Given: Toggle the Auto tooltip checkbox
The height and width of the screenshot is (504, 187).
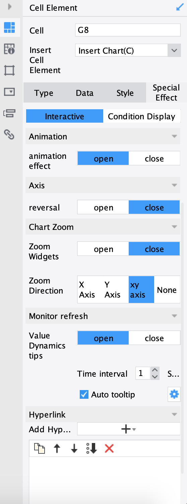Looking at the screenshot, I should pos(84,394).
